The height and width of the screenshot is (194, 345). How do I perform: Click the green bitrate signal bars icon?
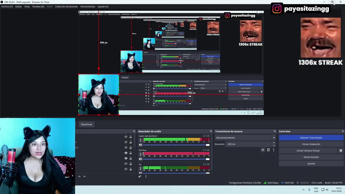[x=265, y=183]
